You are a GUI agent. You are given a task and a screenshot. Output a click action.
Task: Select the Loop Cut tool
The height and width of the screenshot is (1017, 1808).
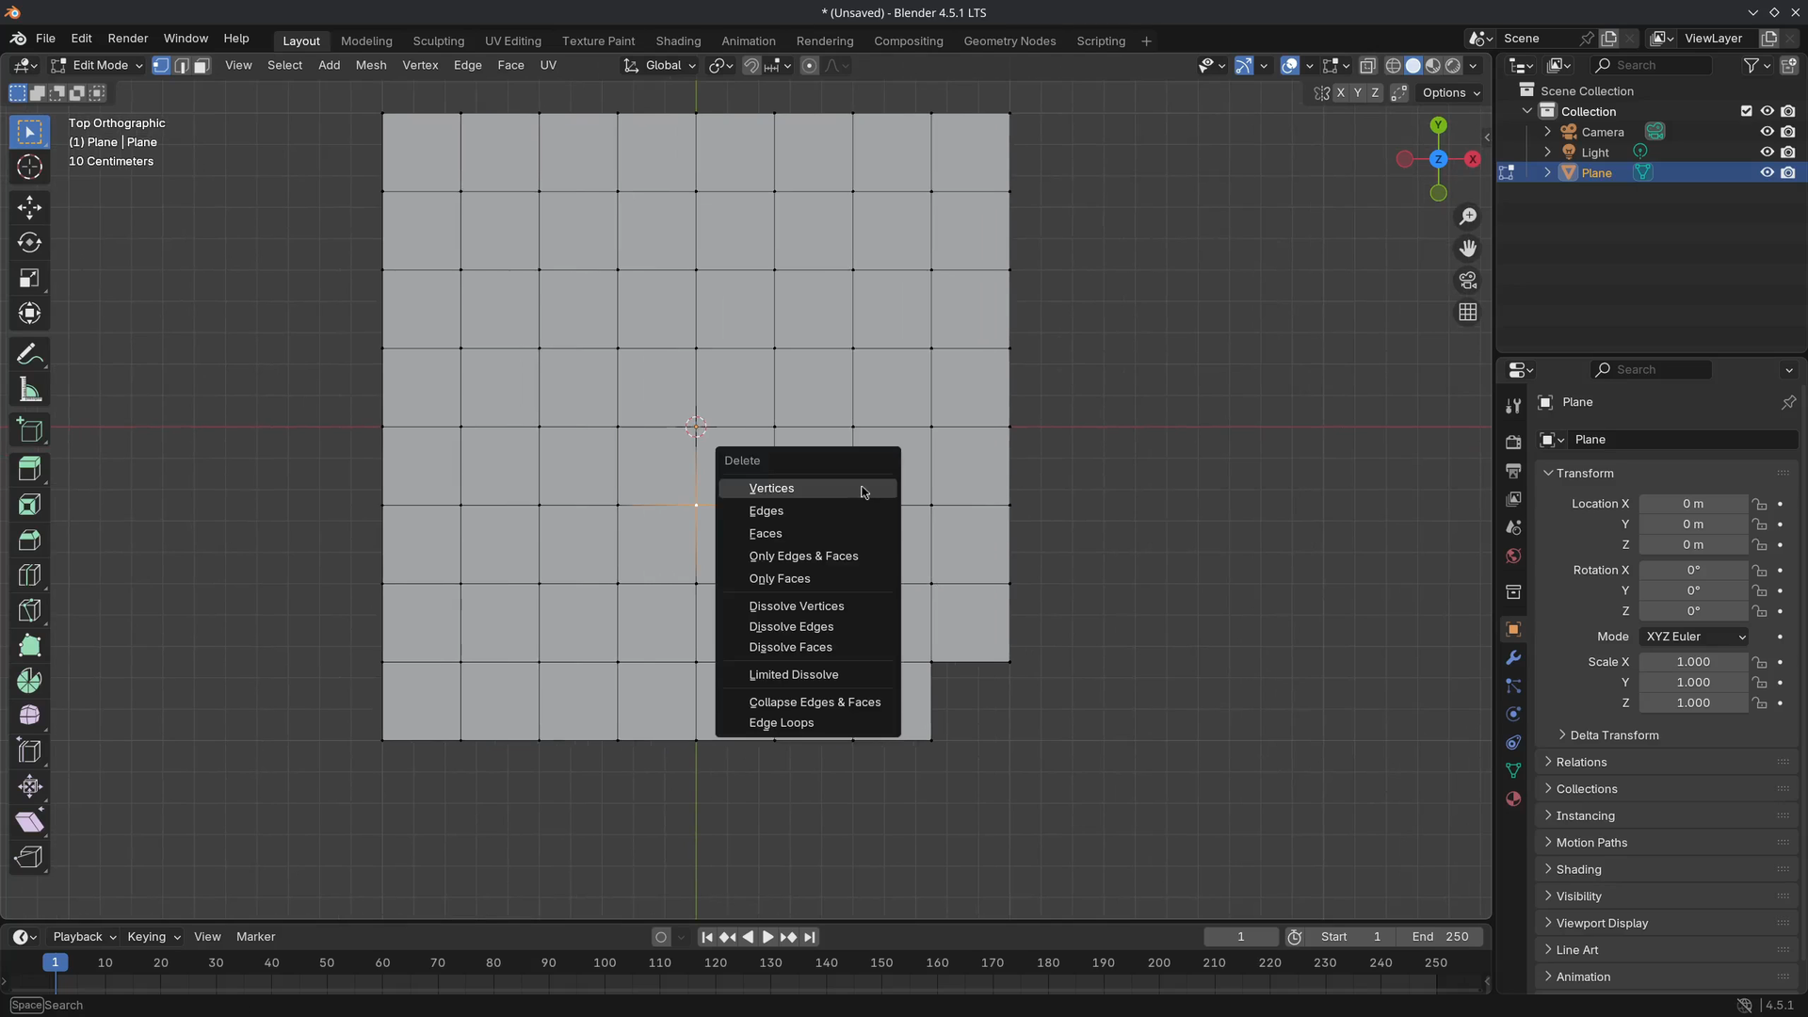[29, 575]
